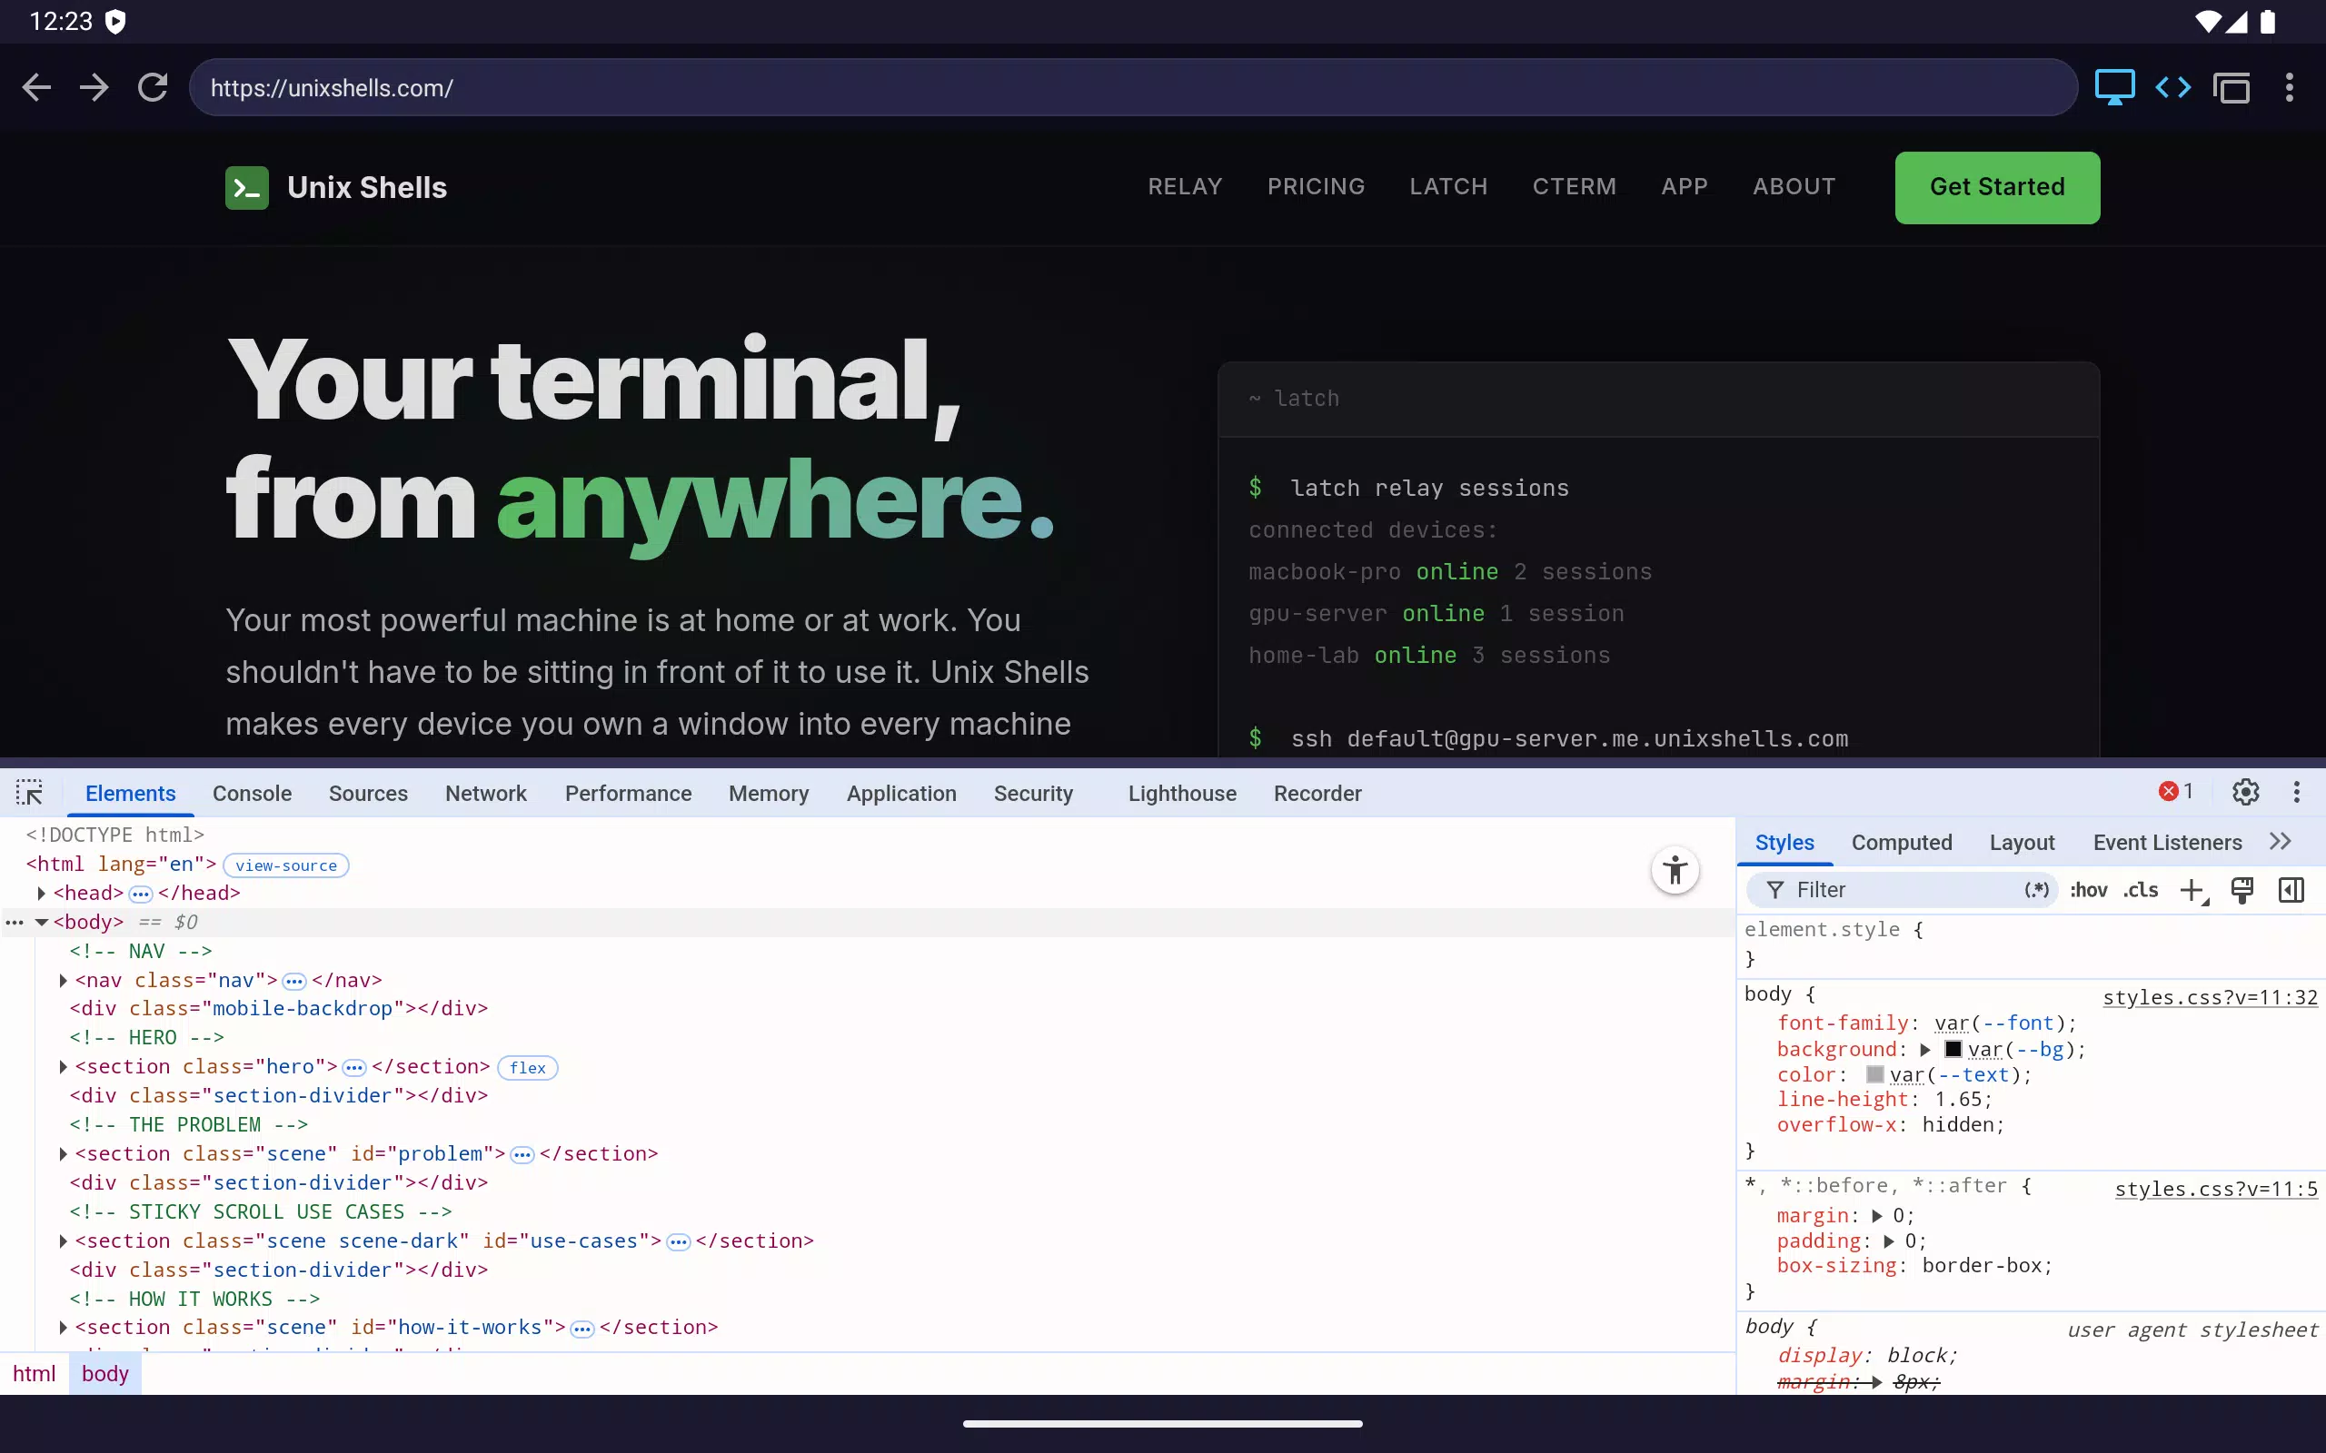Expand the background property value triangle
2326x1453 pixels.
(1925, 1050)
